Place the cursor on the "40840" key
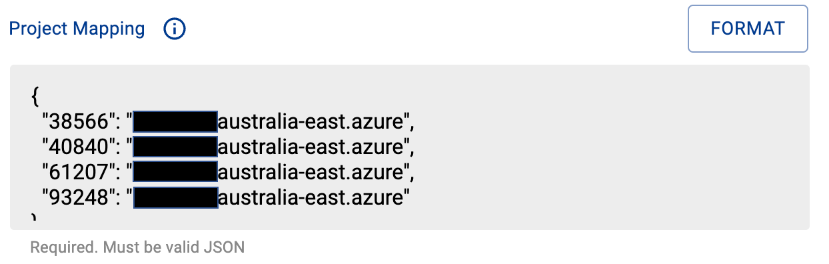The image size is (829, 264). pyautogui.click(x=76, y=147)
